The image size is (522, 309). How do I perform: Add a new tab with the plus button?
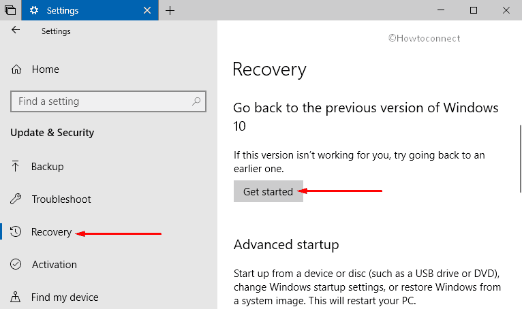(x=170, y=11)
